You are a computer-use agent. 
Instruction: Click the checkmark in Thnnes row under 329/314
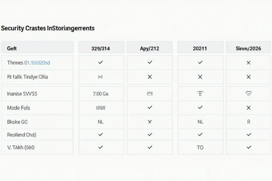[100, 62]
